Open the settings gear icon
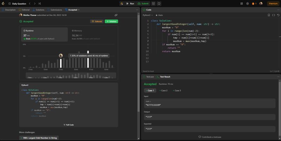The image size is (281, 141). click(248, 4)
